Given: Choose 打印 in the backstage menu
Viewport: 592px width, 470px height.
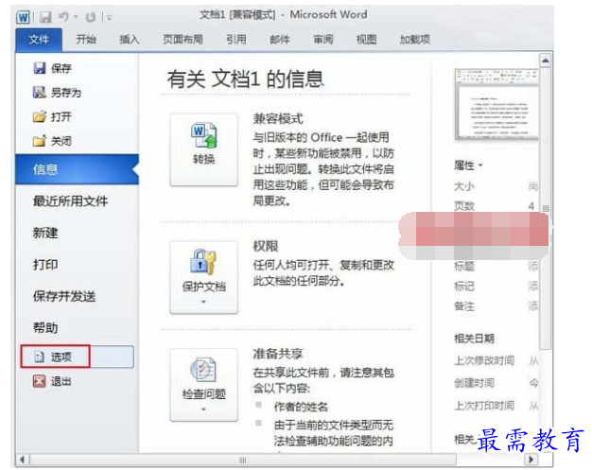Looking at the screenshot, I should point(45,265).
